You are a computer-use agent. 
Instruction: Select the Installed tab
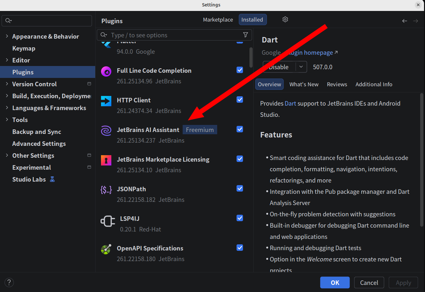tap(252, 20)
